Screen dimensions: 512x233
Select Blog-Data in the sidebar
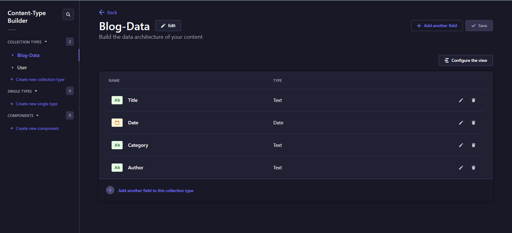click(28, 55)
